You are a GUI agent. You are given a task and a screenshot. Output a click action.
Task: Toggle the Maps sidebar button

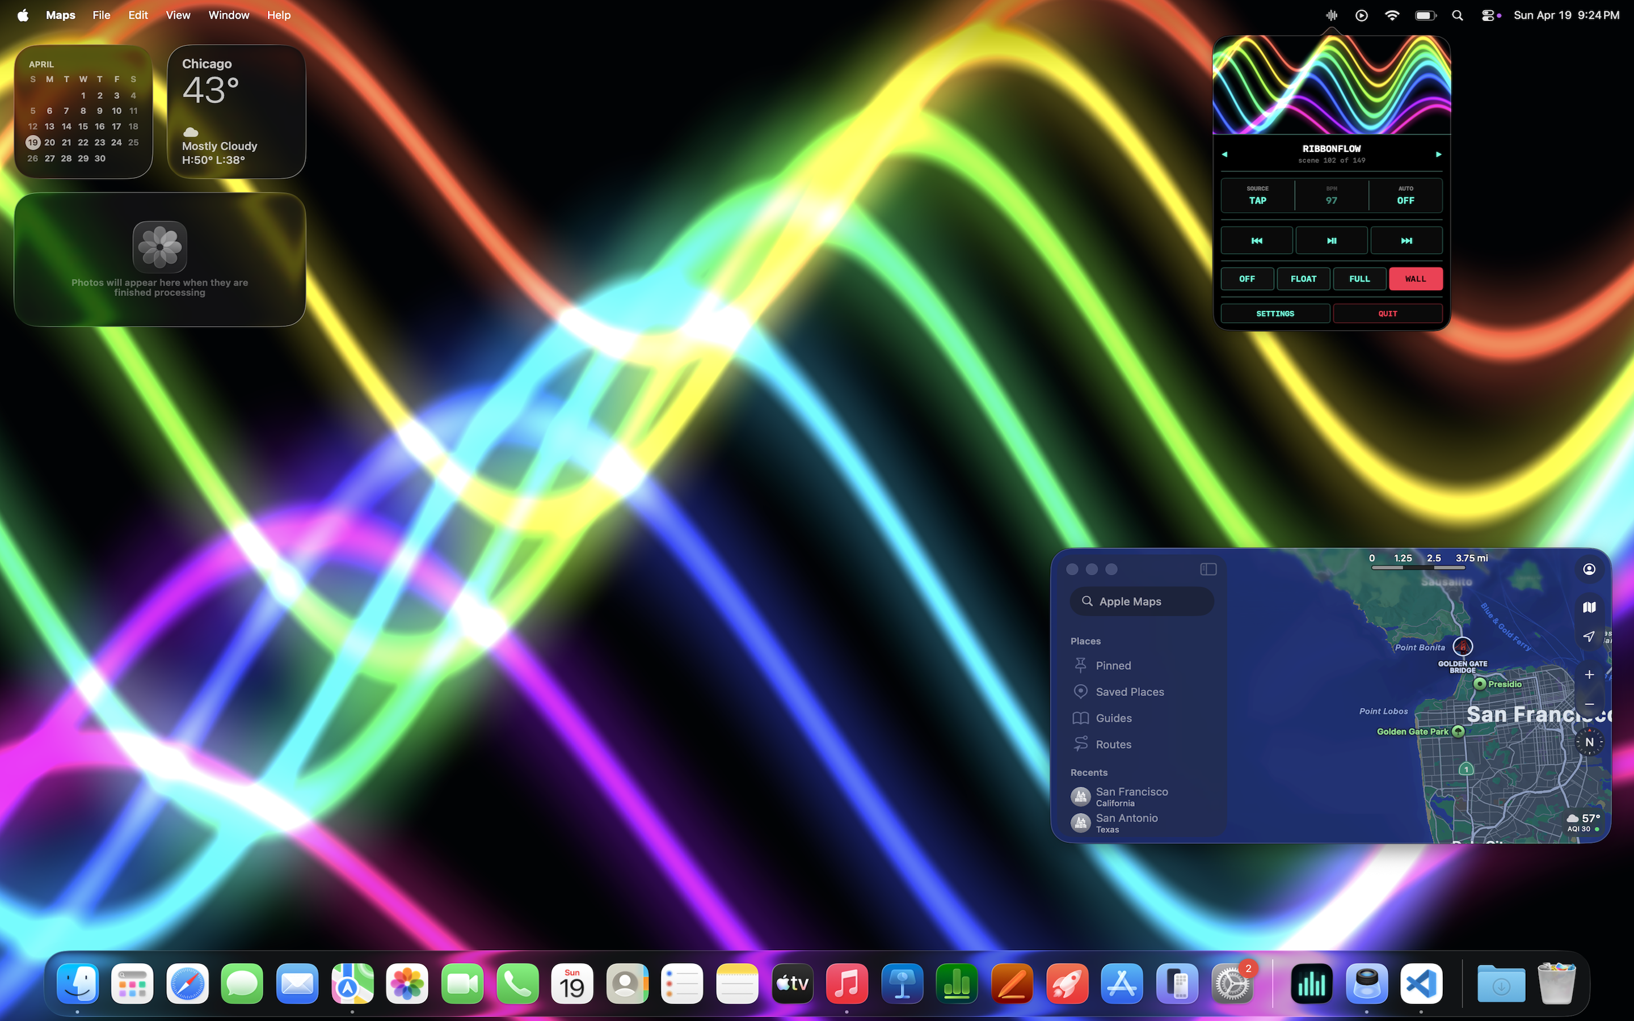pyautogui.click(x=1208, y=569)
